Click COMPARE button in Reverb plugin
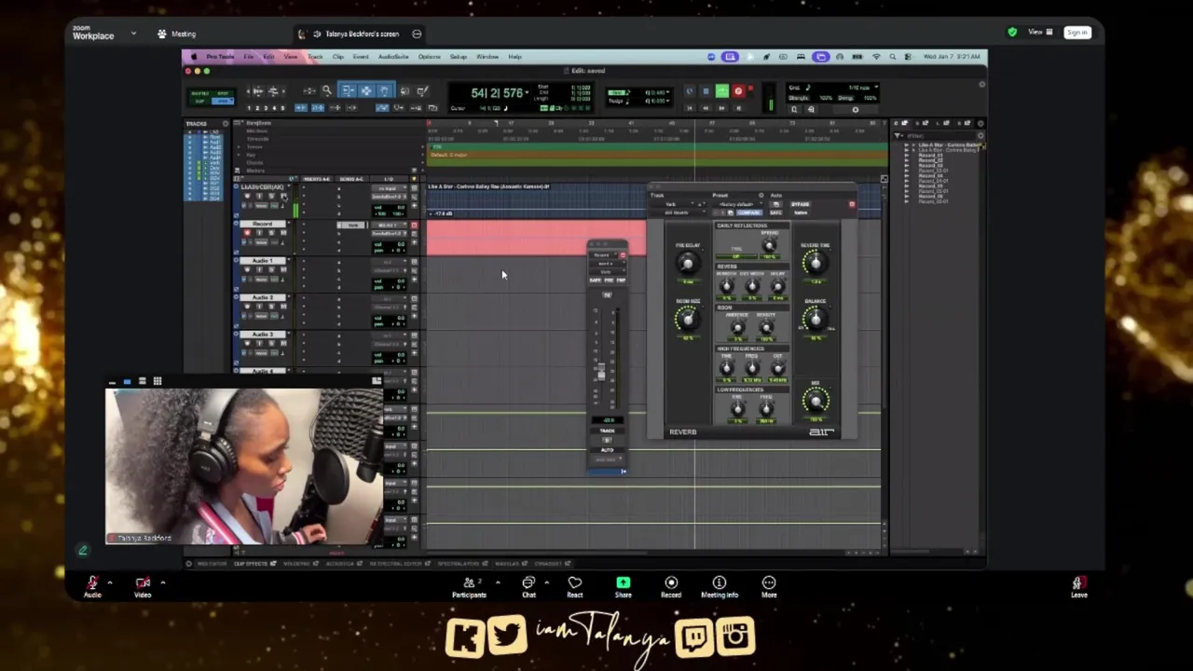The image size is (1193, 671). point(748,212)
